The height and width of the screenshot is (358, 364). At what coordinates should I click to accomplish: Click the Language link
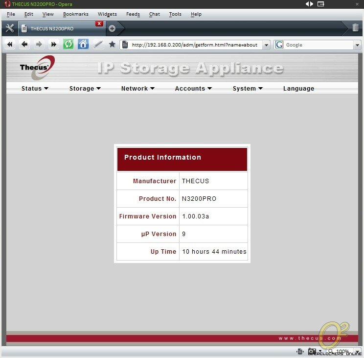(298, 89)
